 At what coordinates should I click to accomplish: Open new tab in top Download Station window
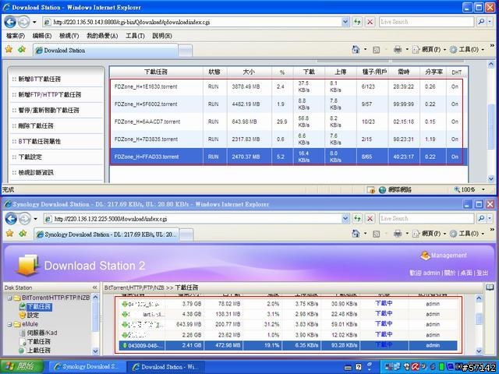186,51
